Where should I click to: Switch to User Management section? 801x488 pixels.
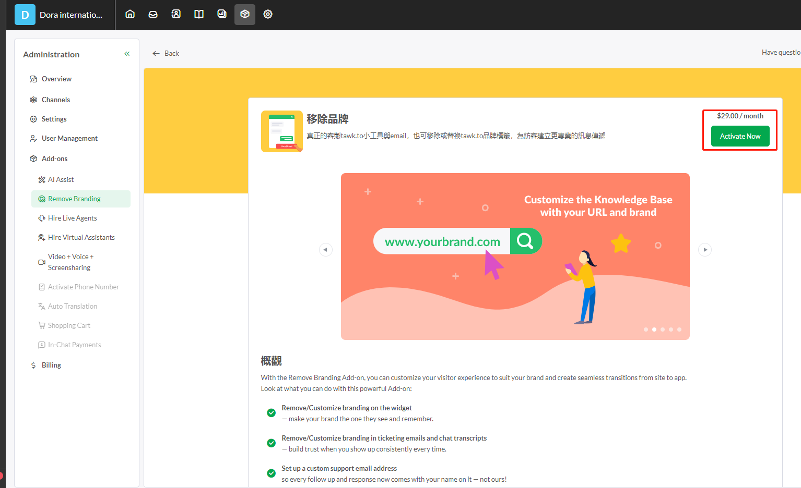pyautogui.click(x=68, y=138)
